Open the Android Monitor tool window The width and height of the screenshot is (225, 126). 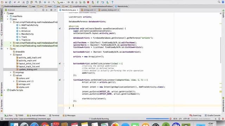pos(36,115)
